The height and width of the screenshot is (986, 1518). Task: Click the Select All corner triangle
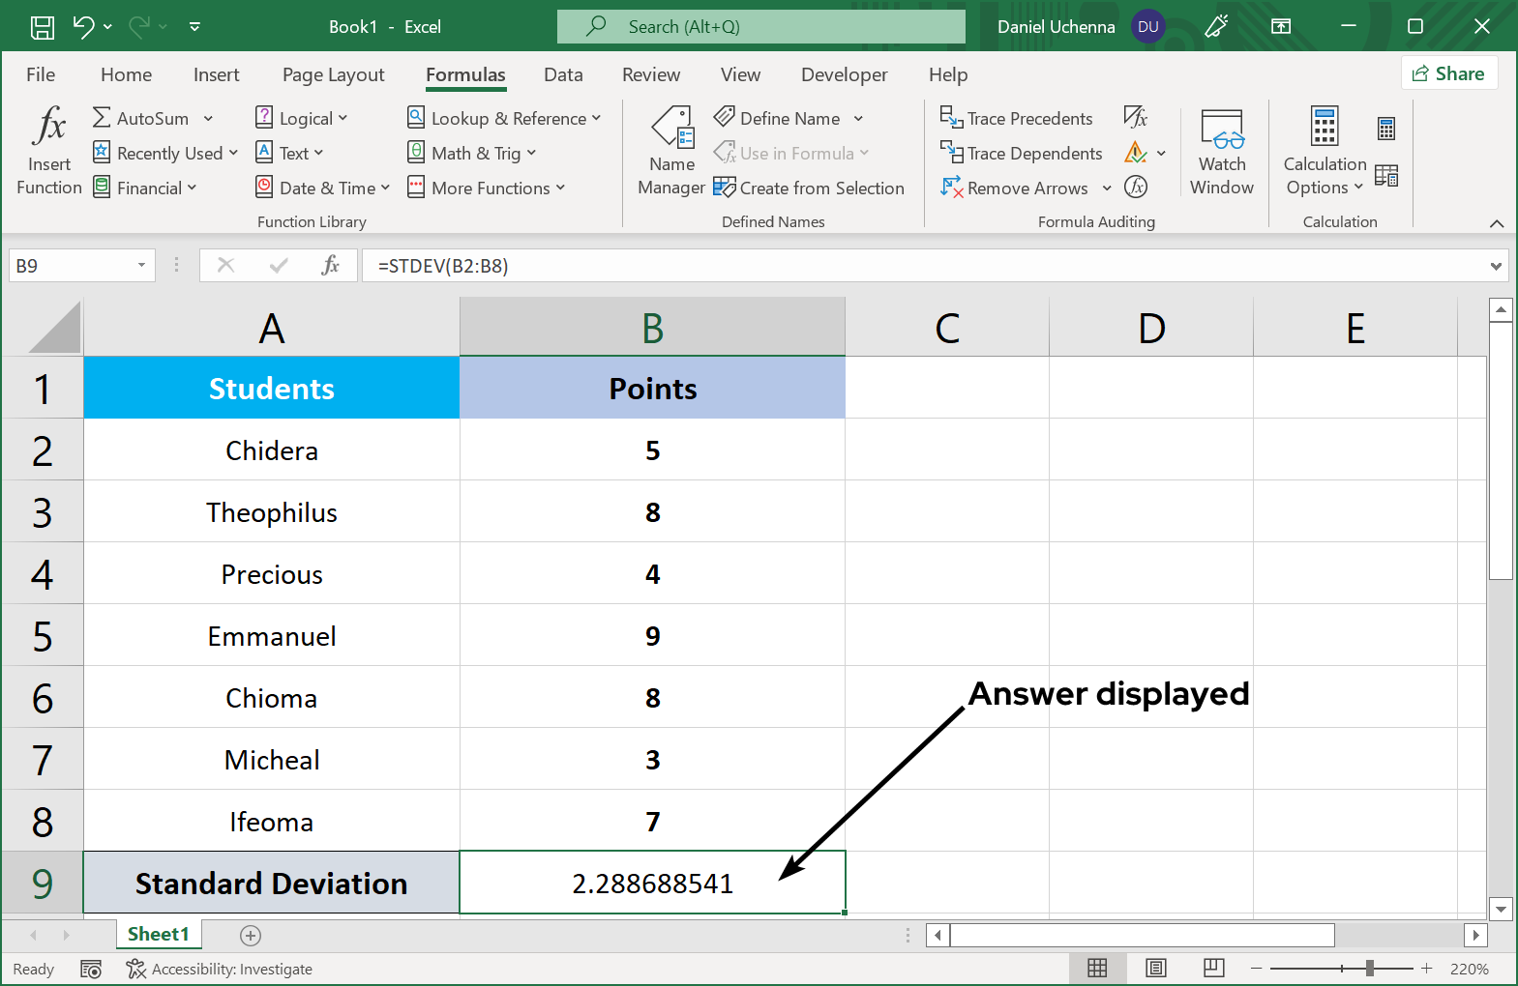(x=54, y=327)
